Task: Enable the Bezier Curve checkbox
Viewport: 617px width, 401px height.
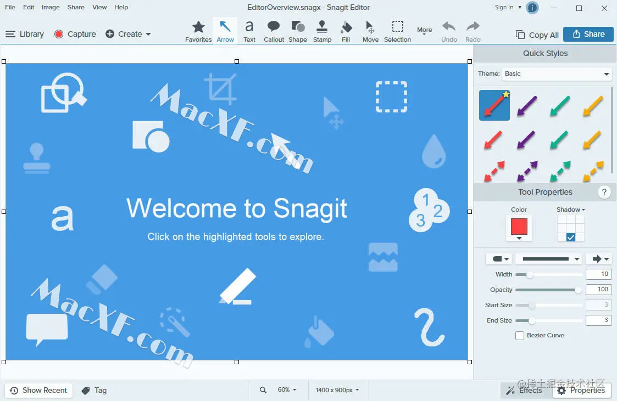Action: (x=520, y=335)
